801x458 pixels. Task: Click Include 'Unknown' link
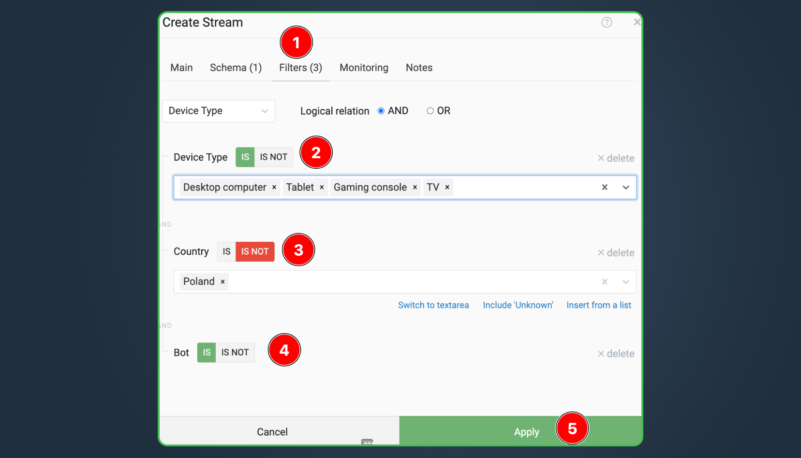pyautogui.click(x=518, y=305)
